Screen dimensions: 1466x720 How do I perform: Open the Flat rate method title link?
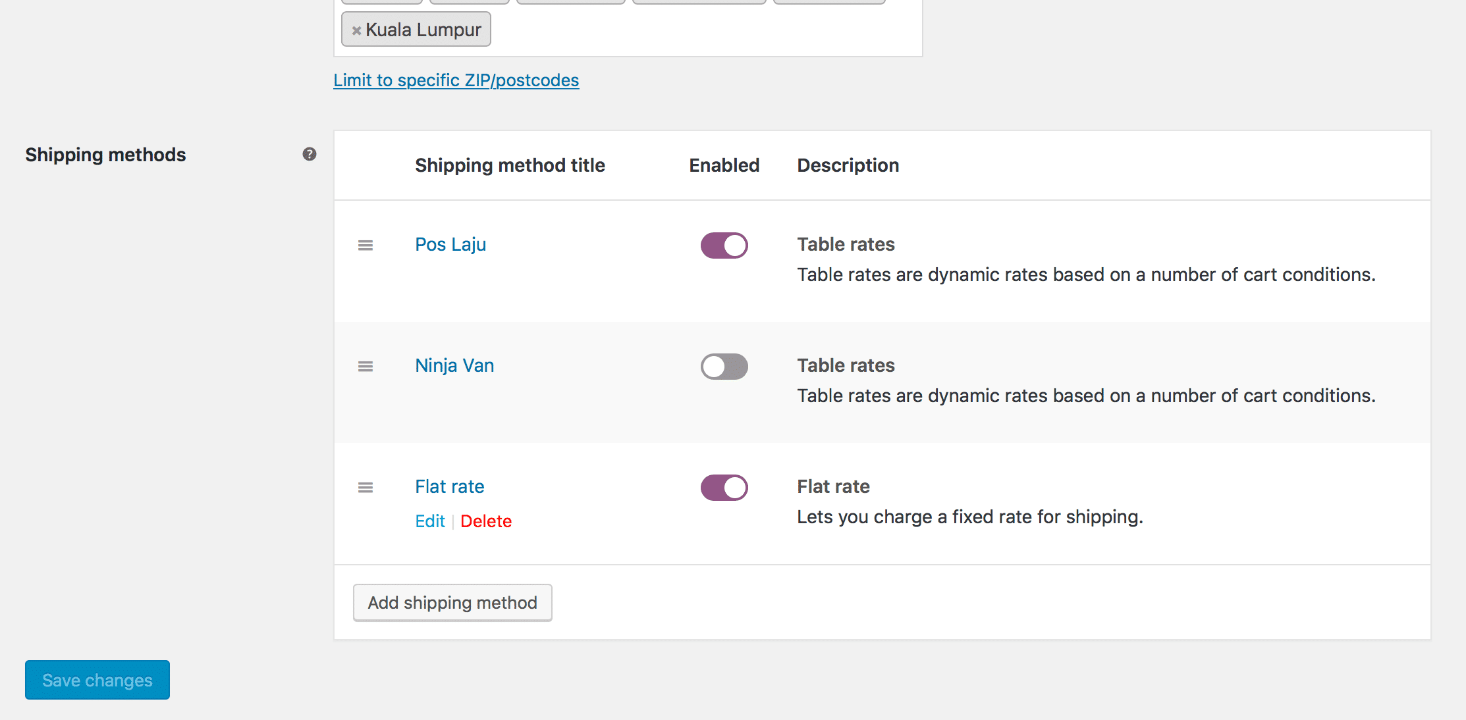(x=449, y=486)
